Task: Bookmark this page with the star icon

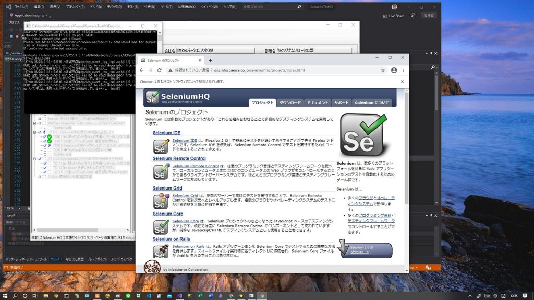Action: (x=383, y=70)
